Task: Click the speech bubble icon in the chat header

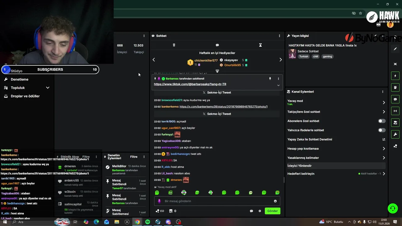Action: coord(217,45)
